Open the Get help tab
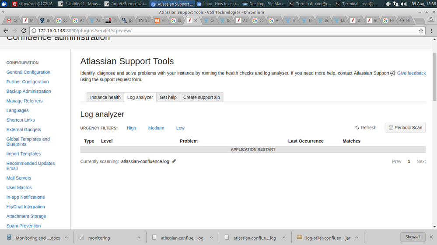 point(168,97)
